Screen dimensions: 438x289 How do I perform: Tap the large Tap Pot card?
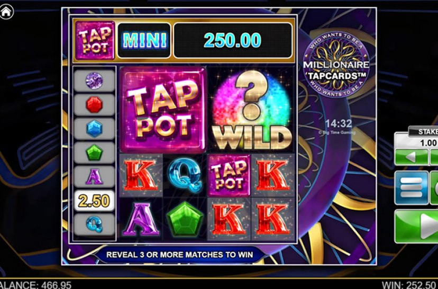click(x=163, y=110)
